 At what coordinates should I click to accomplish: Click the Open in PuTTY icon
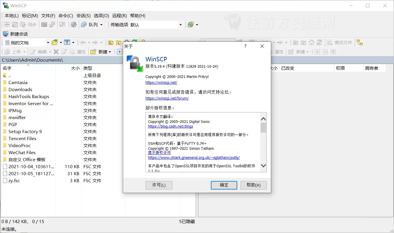coord(52,25)
